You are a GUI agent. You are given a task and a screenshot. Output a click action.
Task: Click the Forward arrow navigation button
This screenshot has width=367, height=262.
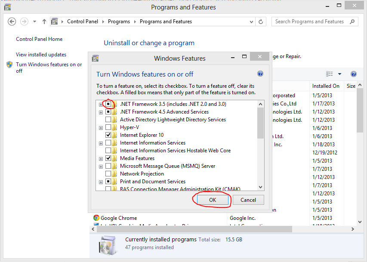pos(25,22)
